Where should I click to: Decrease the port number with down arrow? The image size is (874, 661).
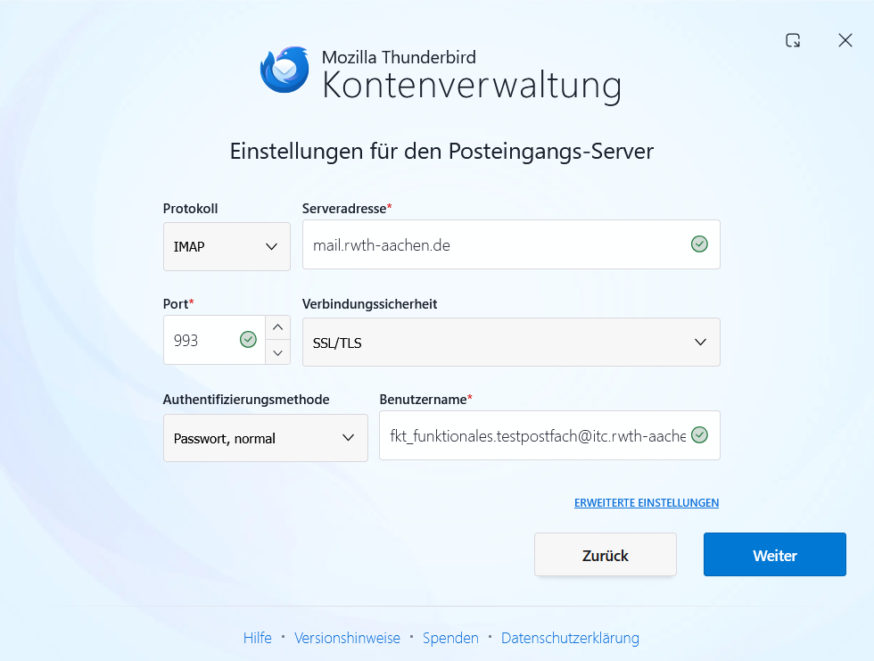(277, 352)
